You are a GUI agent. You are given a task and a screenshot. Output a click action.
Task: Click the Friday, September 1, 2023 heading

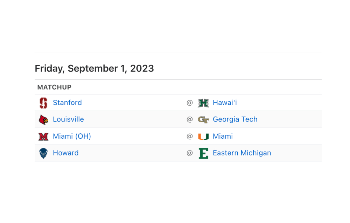tap(94, 69)
